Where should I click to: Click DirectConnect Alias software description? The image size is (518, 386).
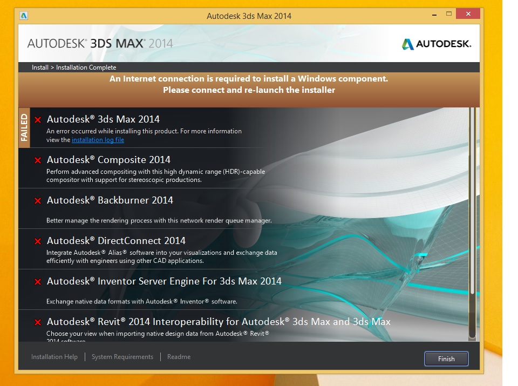(161, 257)
